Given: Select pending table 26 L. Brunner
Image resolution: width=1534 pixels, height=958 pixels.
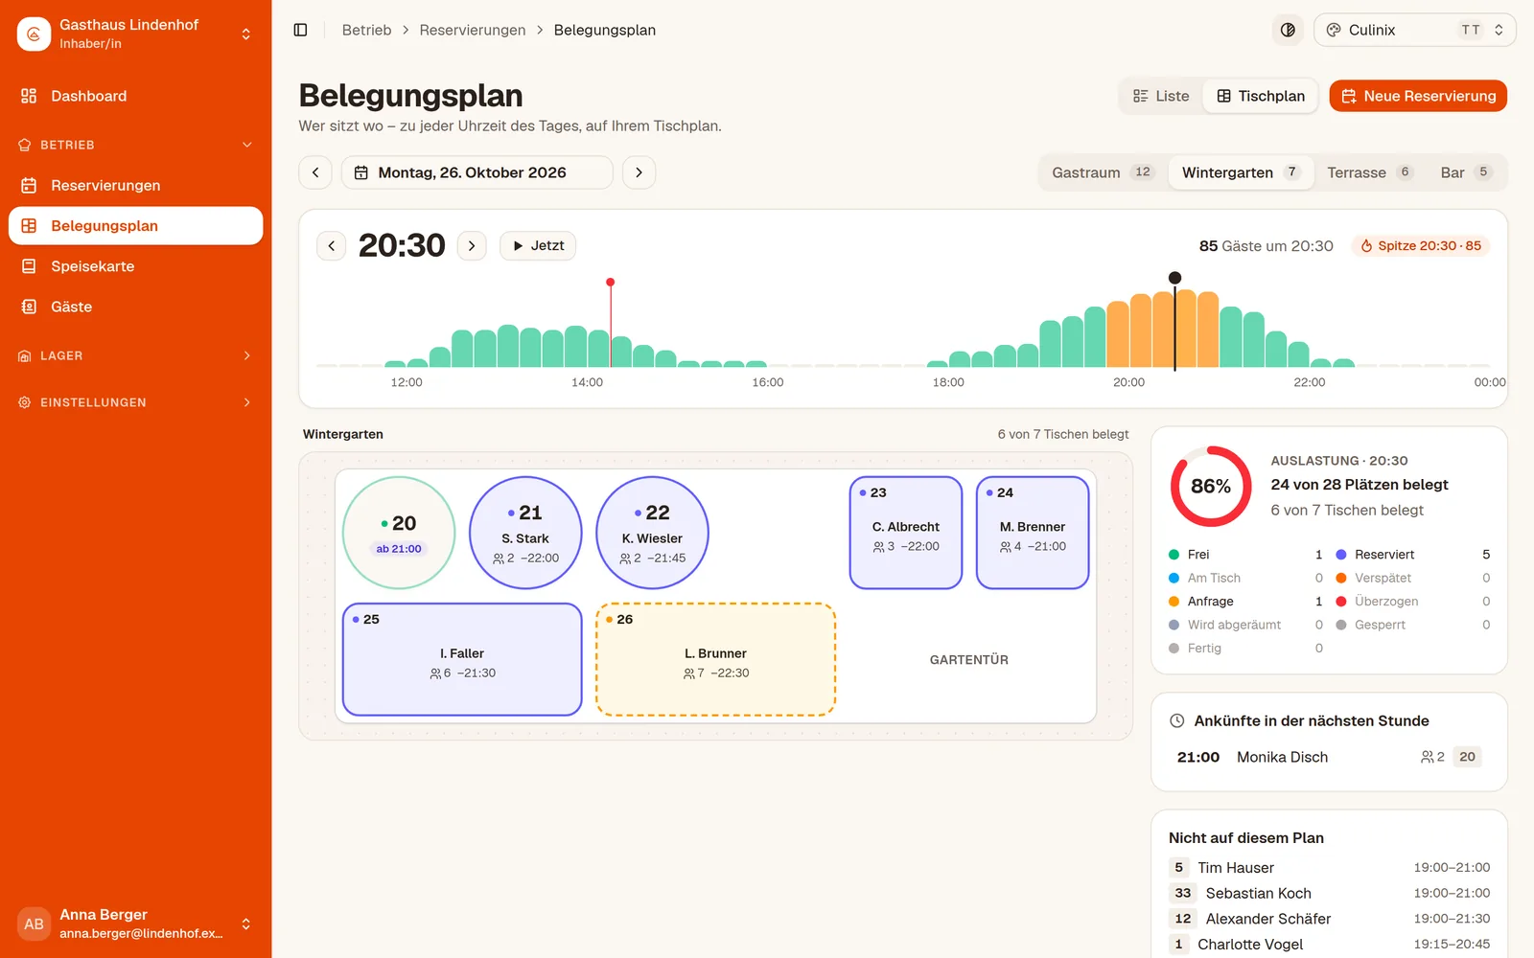Looking at the screenshot, I should pyautogui.click(x=715, y=659).
